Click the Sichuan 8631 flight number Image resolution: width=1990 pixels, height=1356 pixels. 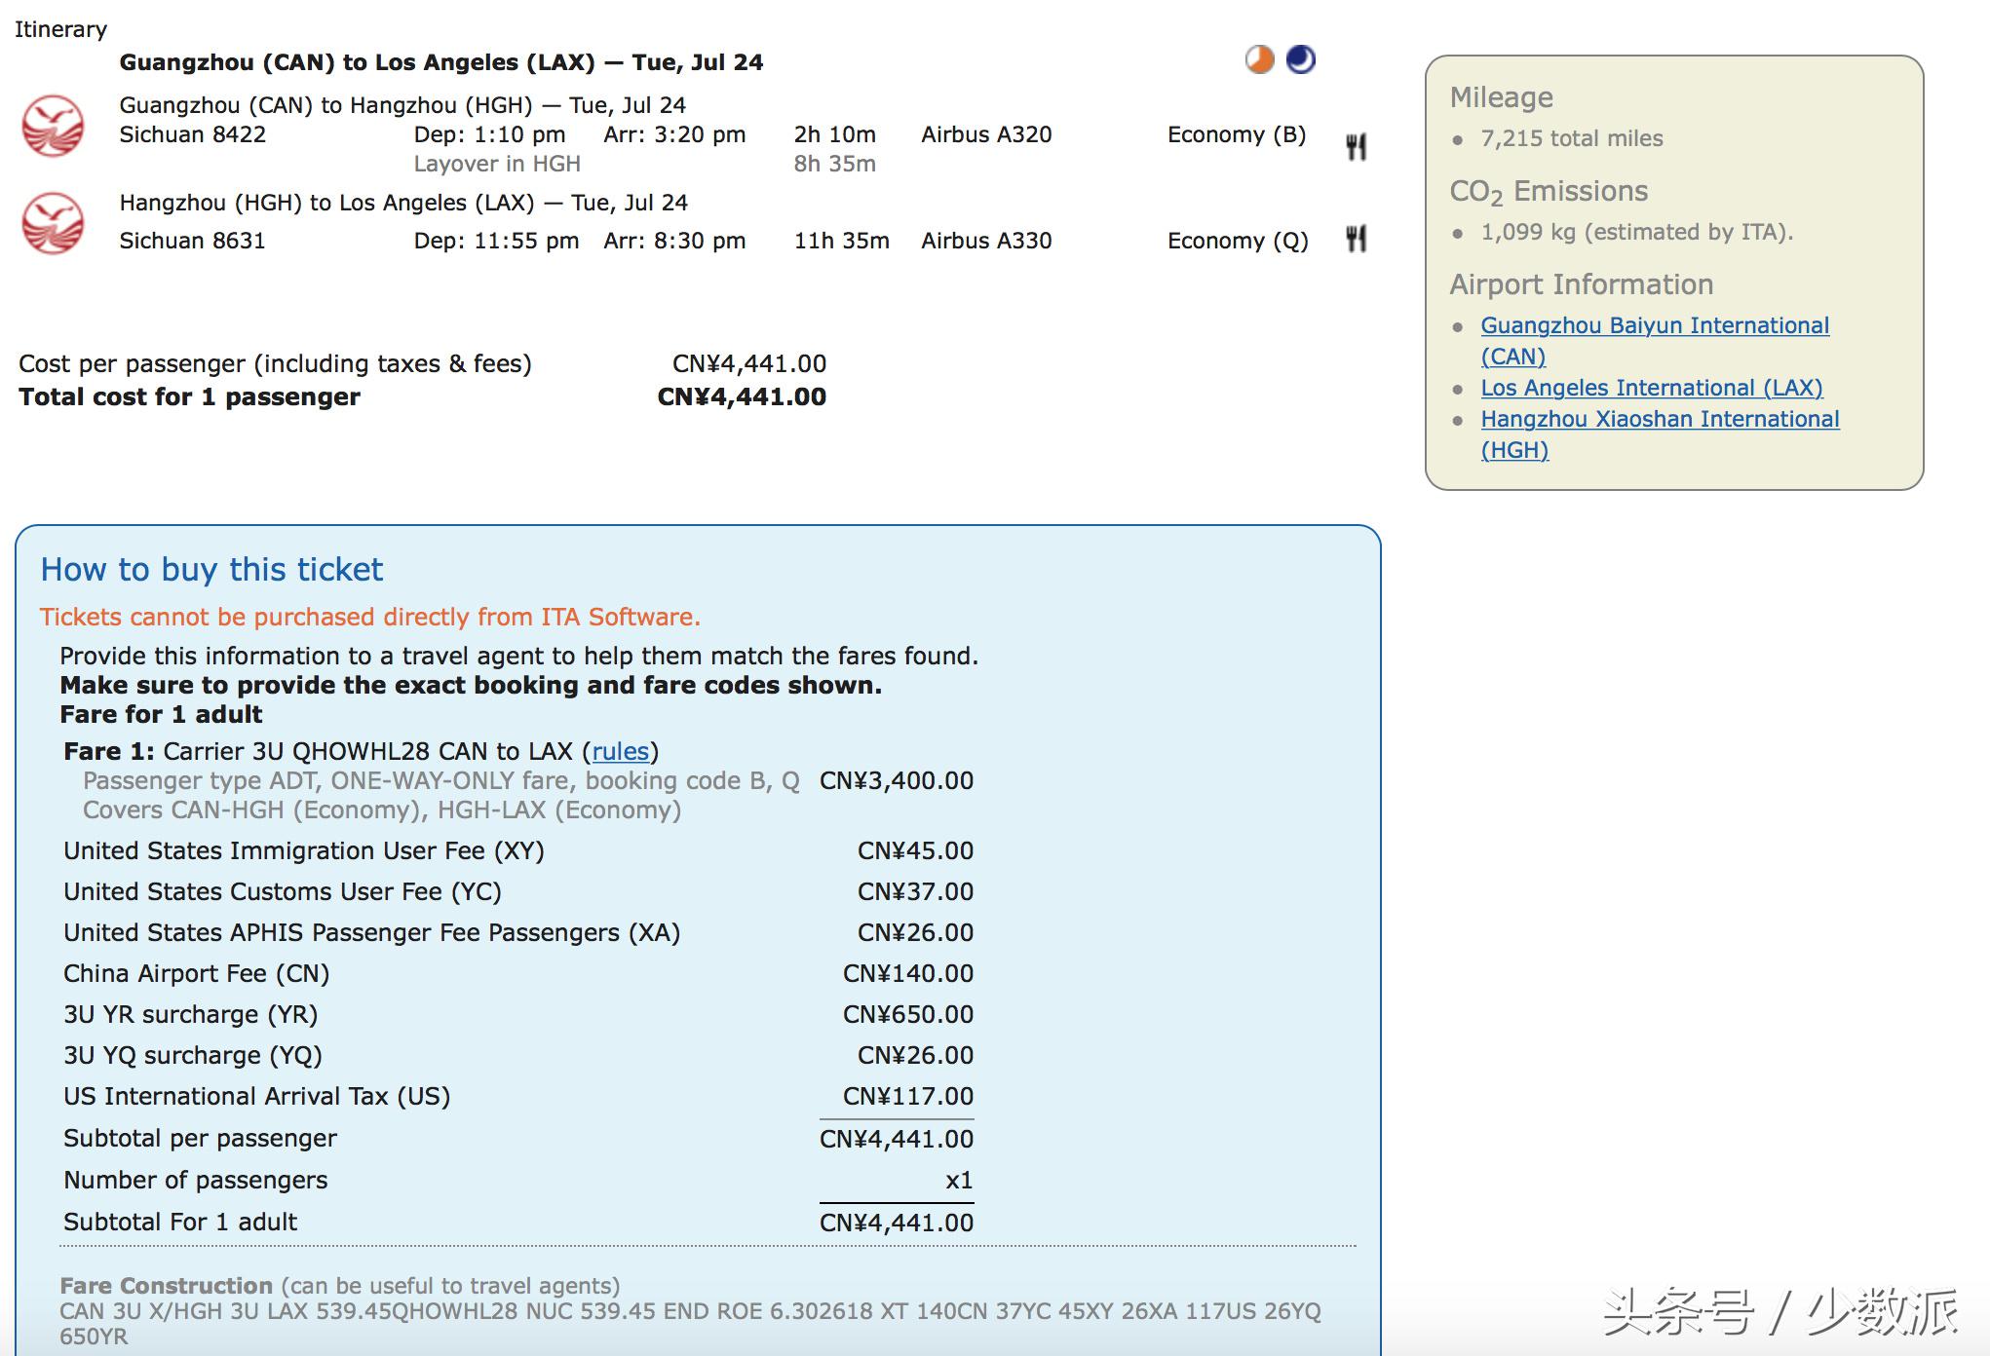pyautogui.click(x=192, y=241)
